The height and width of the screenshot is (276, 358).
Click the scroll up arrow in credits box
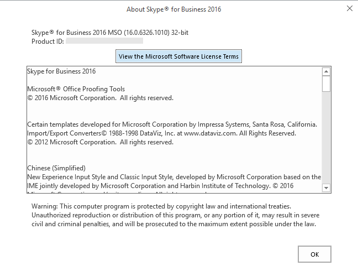coord(326,71)
